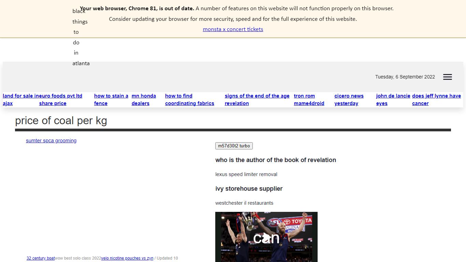
Task: Follow the land for sale in ajax link
Action: [x=21, y=100]
